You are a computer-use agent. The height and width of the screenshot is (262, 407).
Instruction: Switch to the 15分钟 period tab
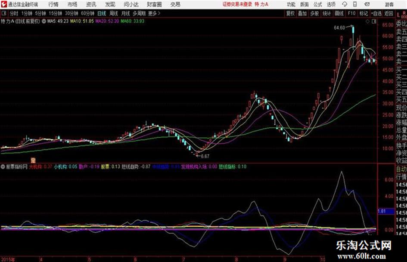[x=56, y=13]
